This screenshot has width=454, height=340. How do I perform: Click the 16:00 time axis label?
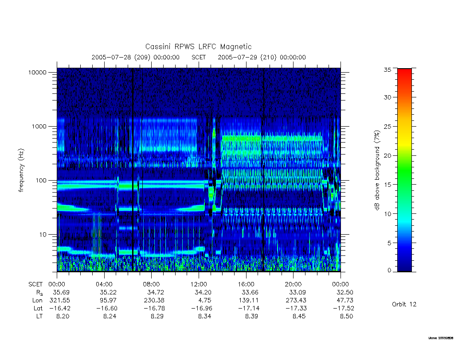point(246,284)
